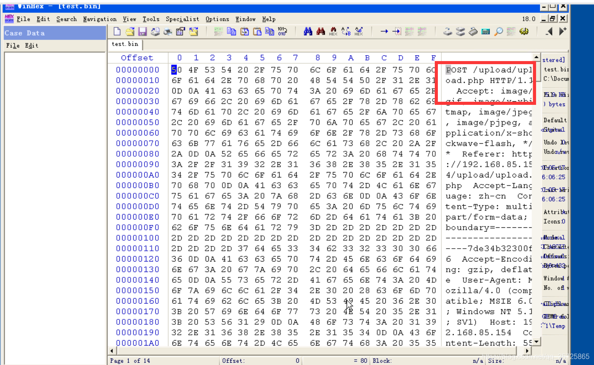Click the Clone Disk stacked drives icon
The width and height of the screenshot is (594, 365).
(x=460, y=31)
